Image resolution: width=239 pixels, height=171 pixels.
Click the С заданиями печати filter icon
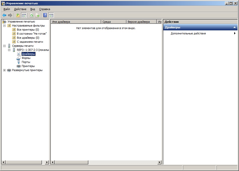(x=14, y=42)
